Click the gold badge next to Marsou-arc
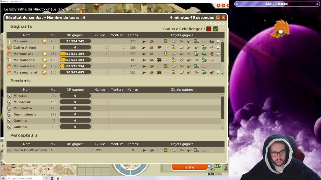Viewport: 321px width, 180px height. coord(45,54)
